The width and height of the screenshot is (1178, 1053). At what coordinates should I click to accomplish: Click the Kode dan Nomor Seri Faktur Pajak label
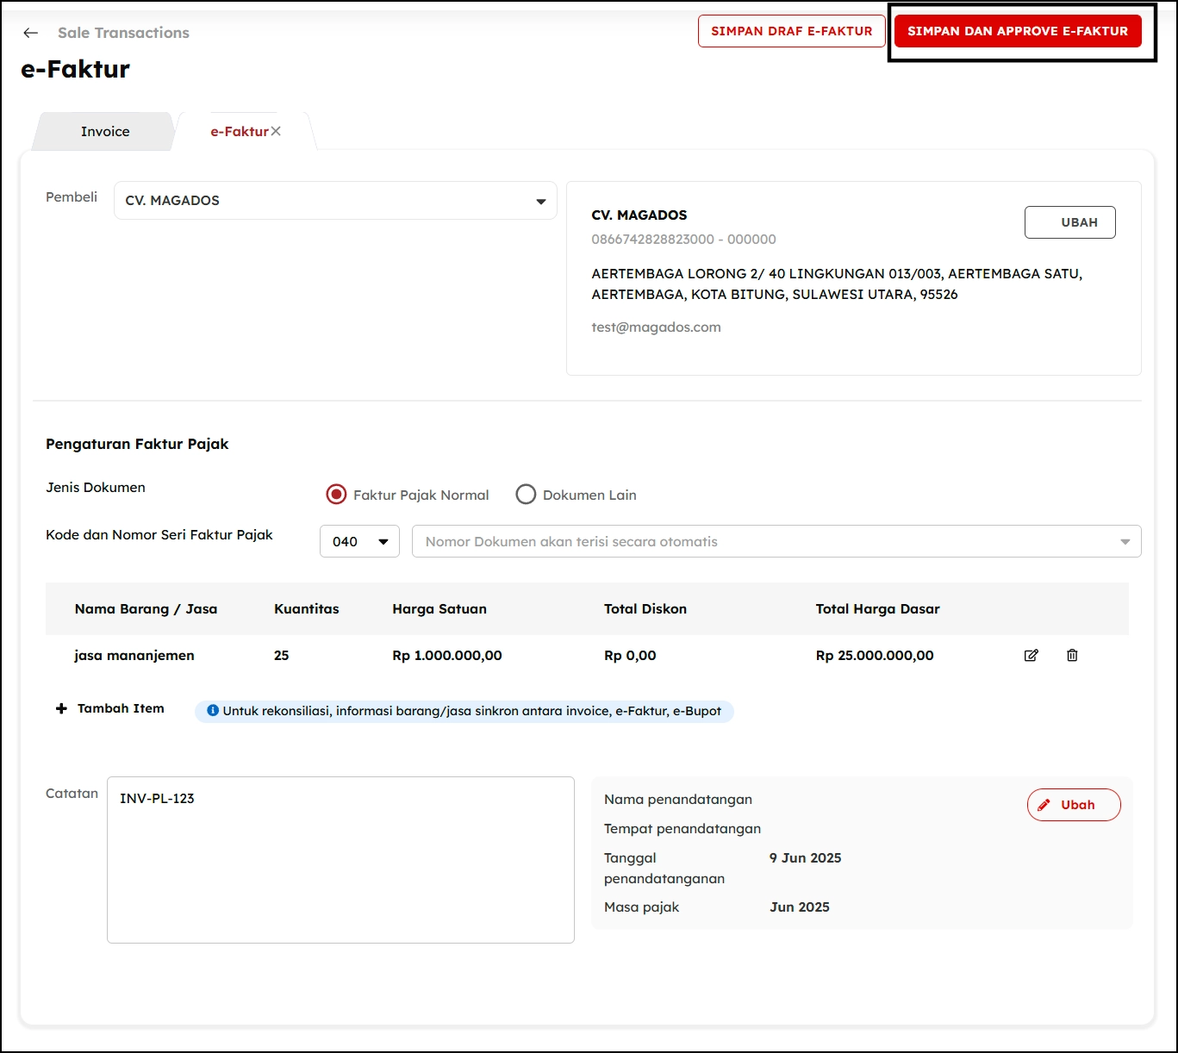159,534
